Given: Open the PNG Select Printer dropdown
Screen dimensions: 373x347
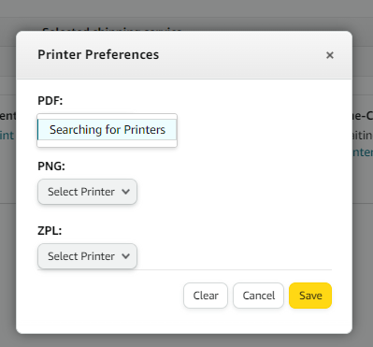Looking at the screenshot, I should pyautogui.click(x=87, y=192).
